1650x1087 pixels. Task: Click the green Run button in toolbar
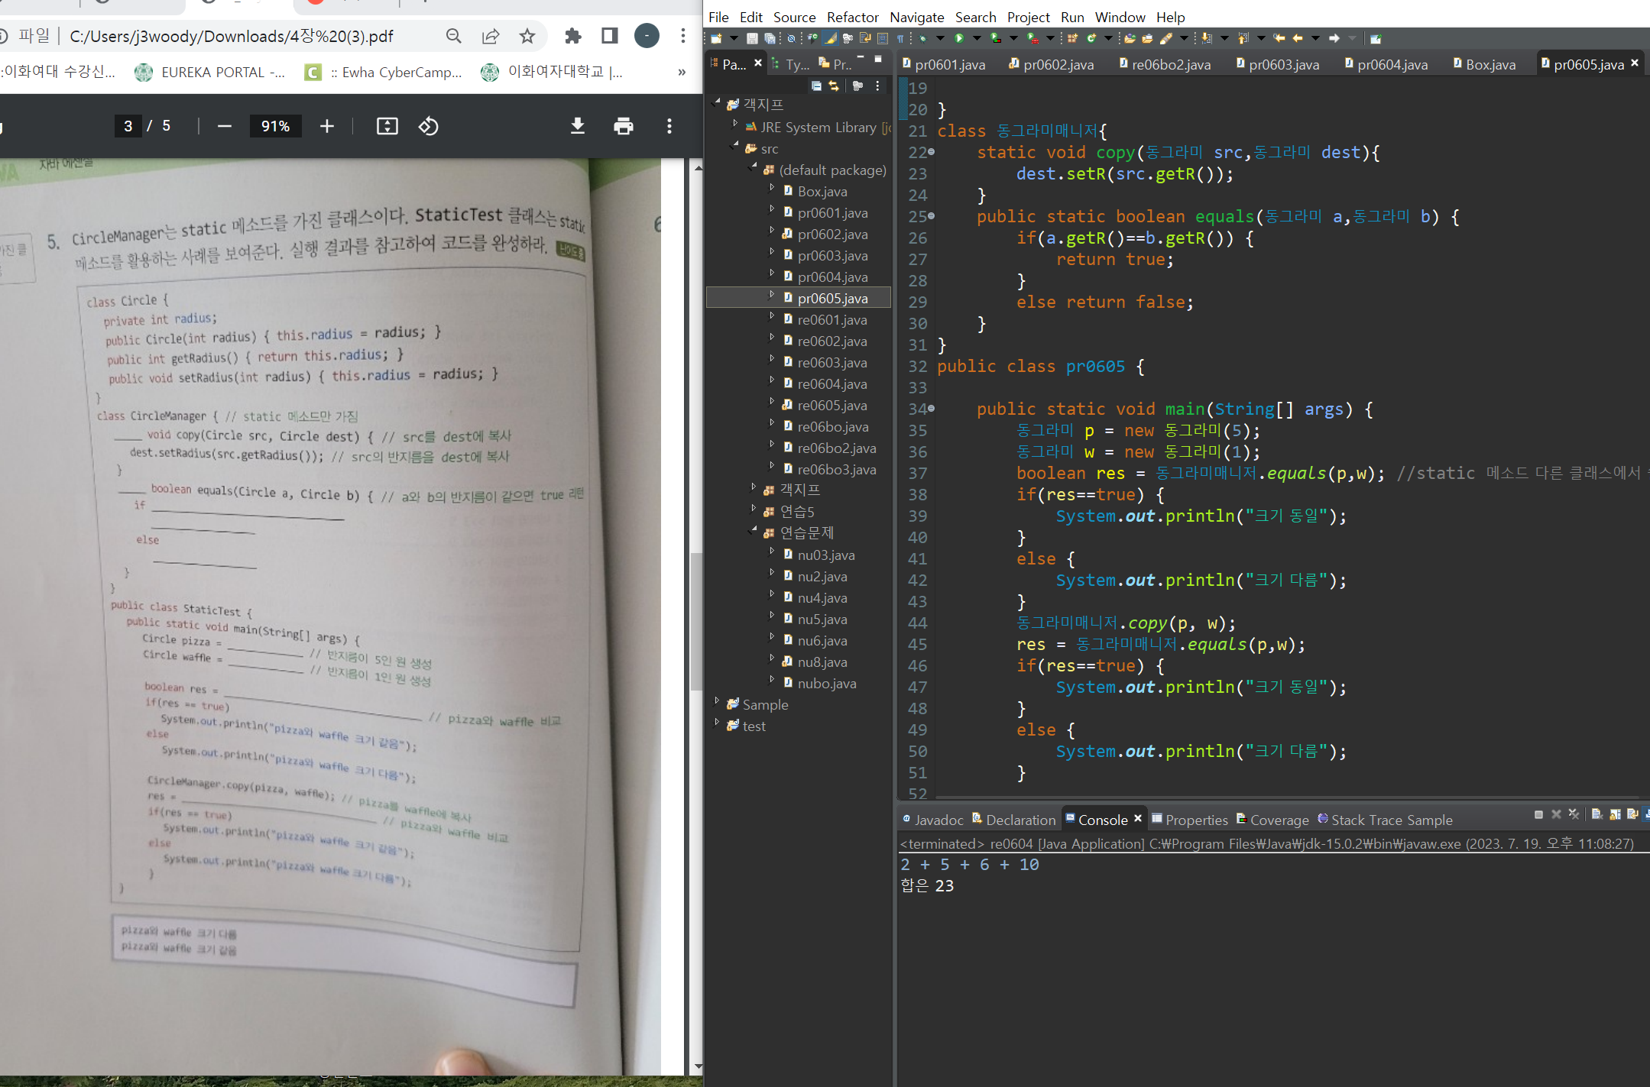coord(958,38)
